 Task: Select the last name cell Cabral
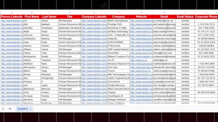(49, 49)
